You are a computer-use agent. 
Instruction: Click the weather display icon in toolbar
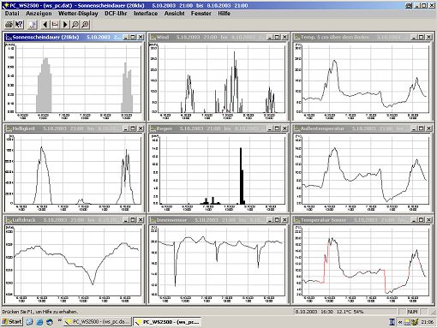tap(33, 25)
